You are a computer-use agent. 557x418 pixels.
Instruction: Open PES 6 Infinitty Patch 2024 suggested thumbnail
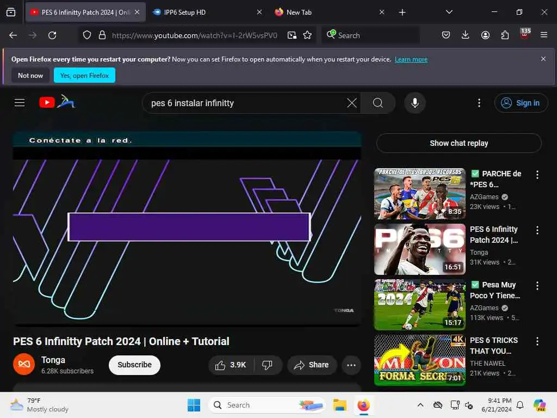pos(420,249)
